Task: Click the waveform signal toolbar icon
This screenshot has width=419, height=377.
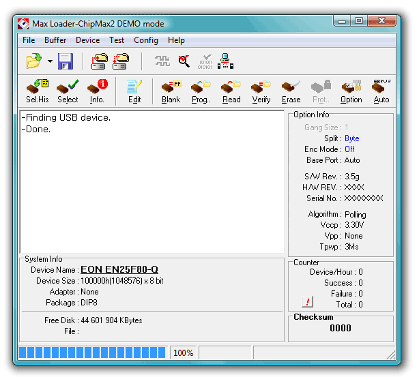Action: 162,61
